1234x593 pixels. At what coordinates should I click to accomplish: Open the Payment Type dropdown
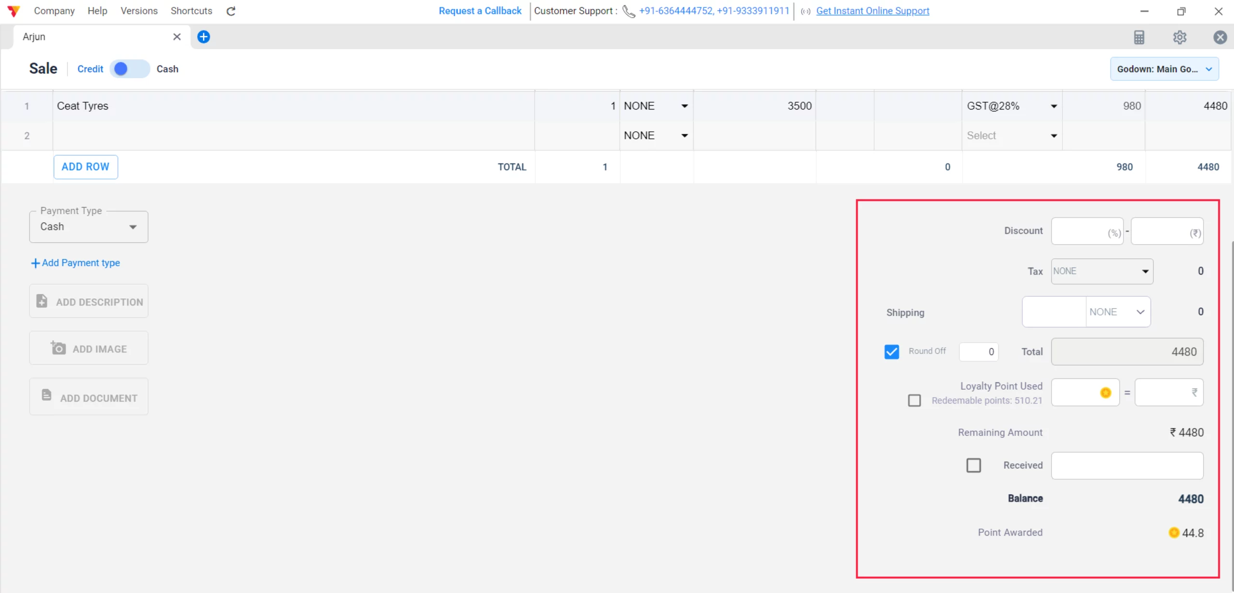pyautogui.click(x=89, y=227)
